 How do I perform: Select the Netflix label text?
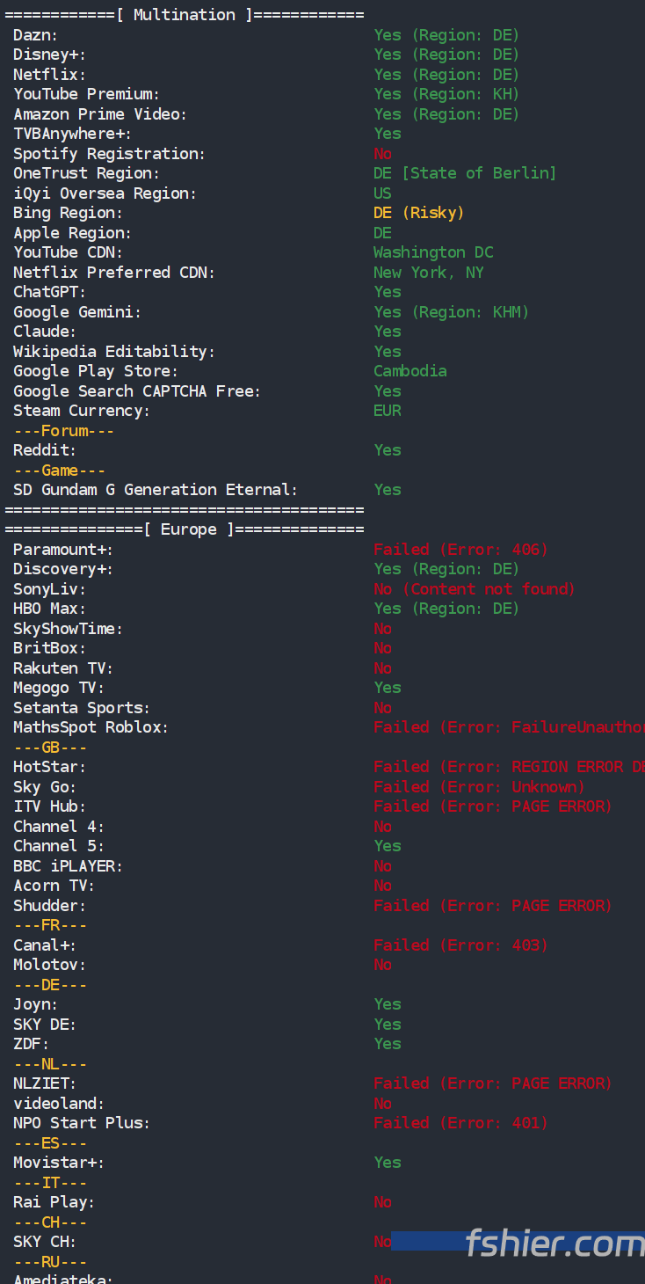pyautogui.click(x=49, y=75)
